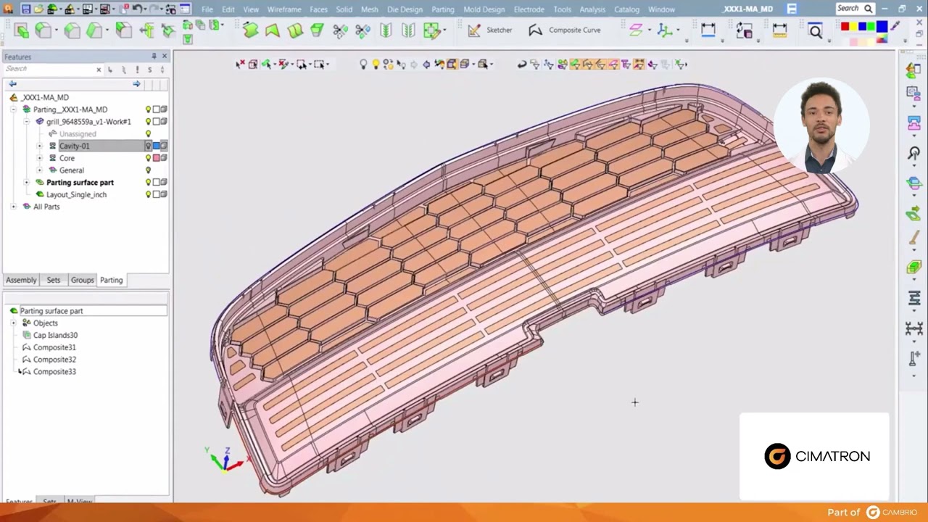Expand the General tree node
The width and height of the screenshot is (928, 522).
tap(40, 170)
